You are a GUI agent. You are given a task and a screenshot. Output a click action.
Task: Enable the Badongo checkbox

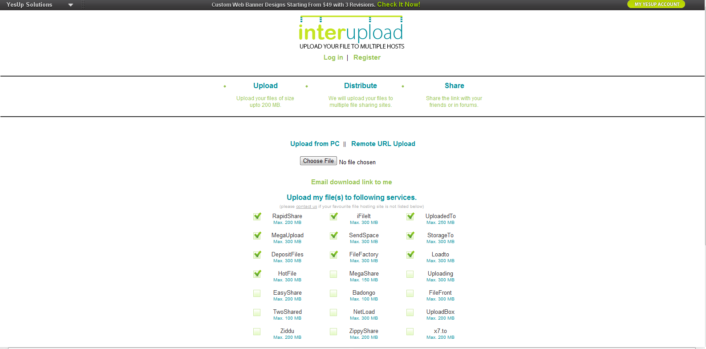pos(333,293)
